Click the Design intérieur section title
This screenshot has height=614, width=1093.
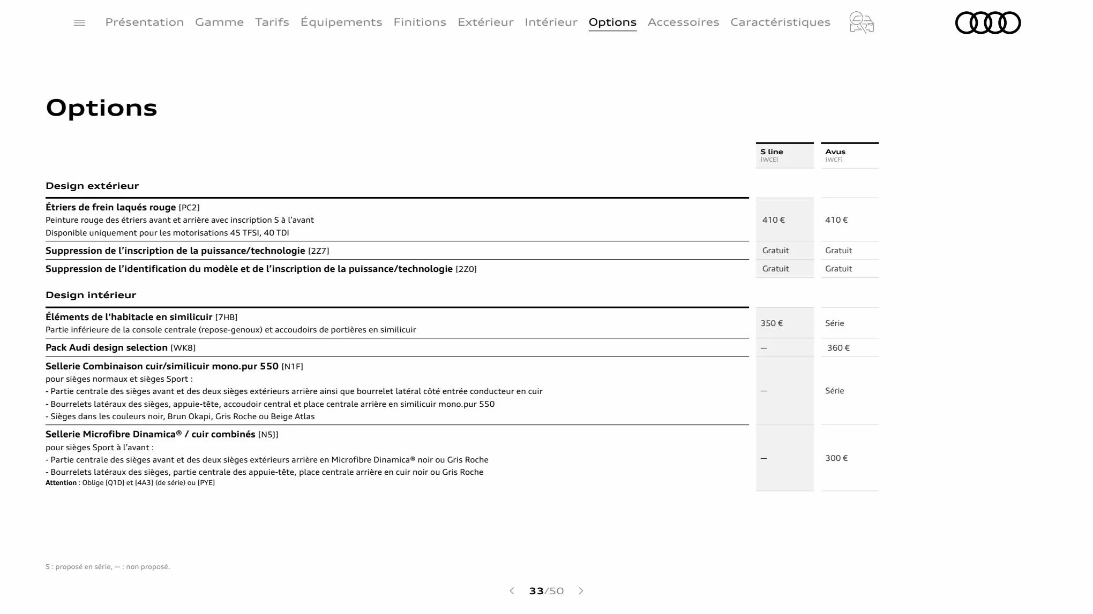tap(91, 295)
